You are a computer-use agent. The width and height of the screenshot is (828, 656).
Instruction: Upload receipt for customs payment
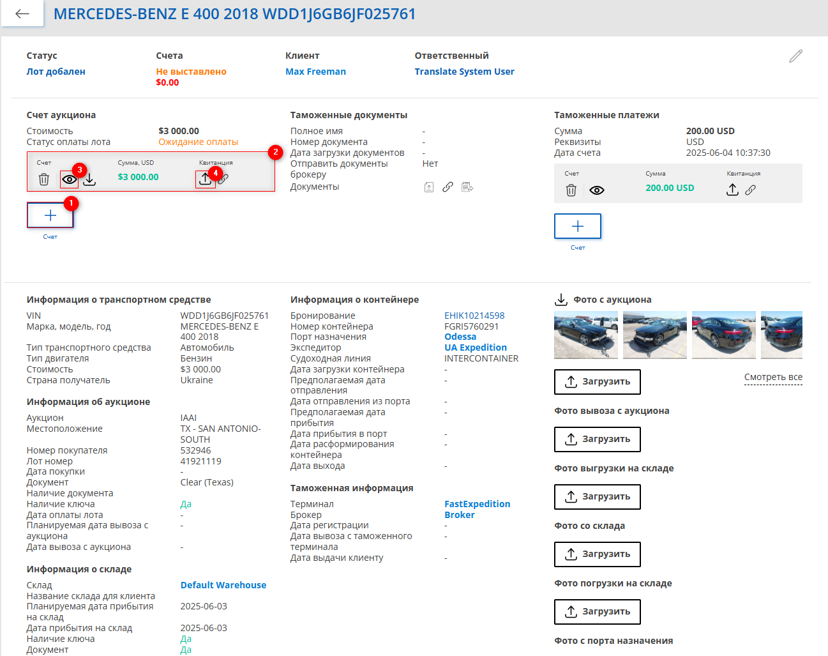point(732,190)
